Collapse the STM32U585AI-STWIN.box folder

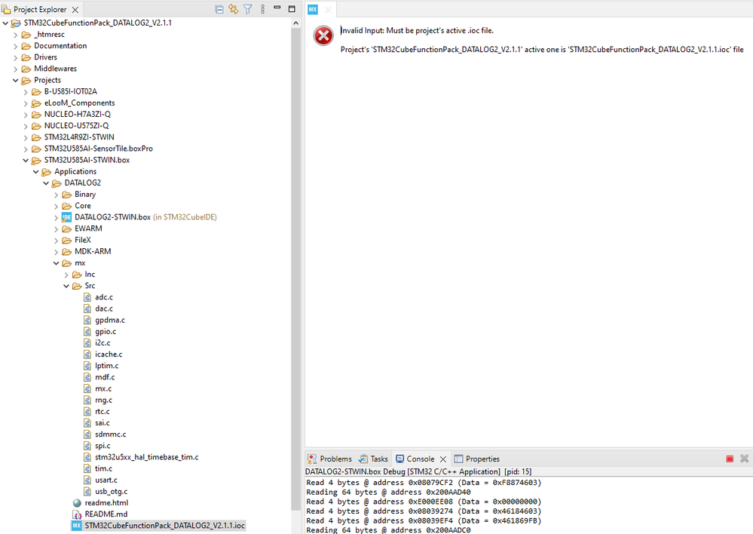[x=26, y=161]
